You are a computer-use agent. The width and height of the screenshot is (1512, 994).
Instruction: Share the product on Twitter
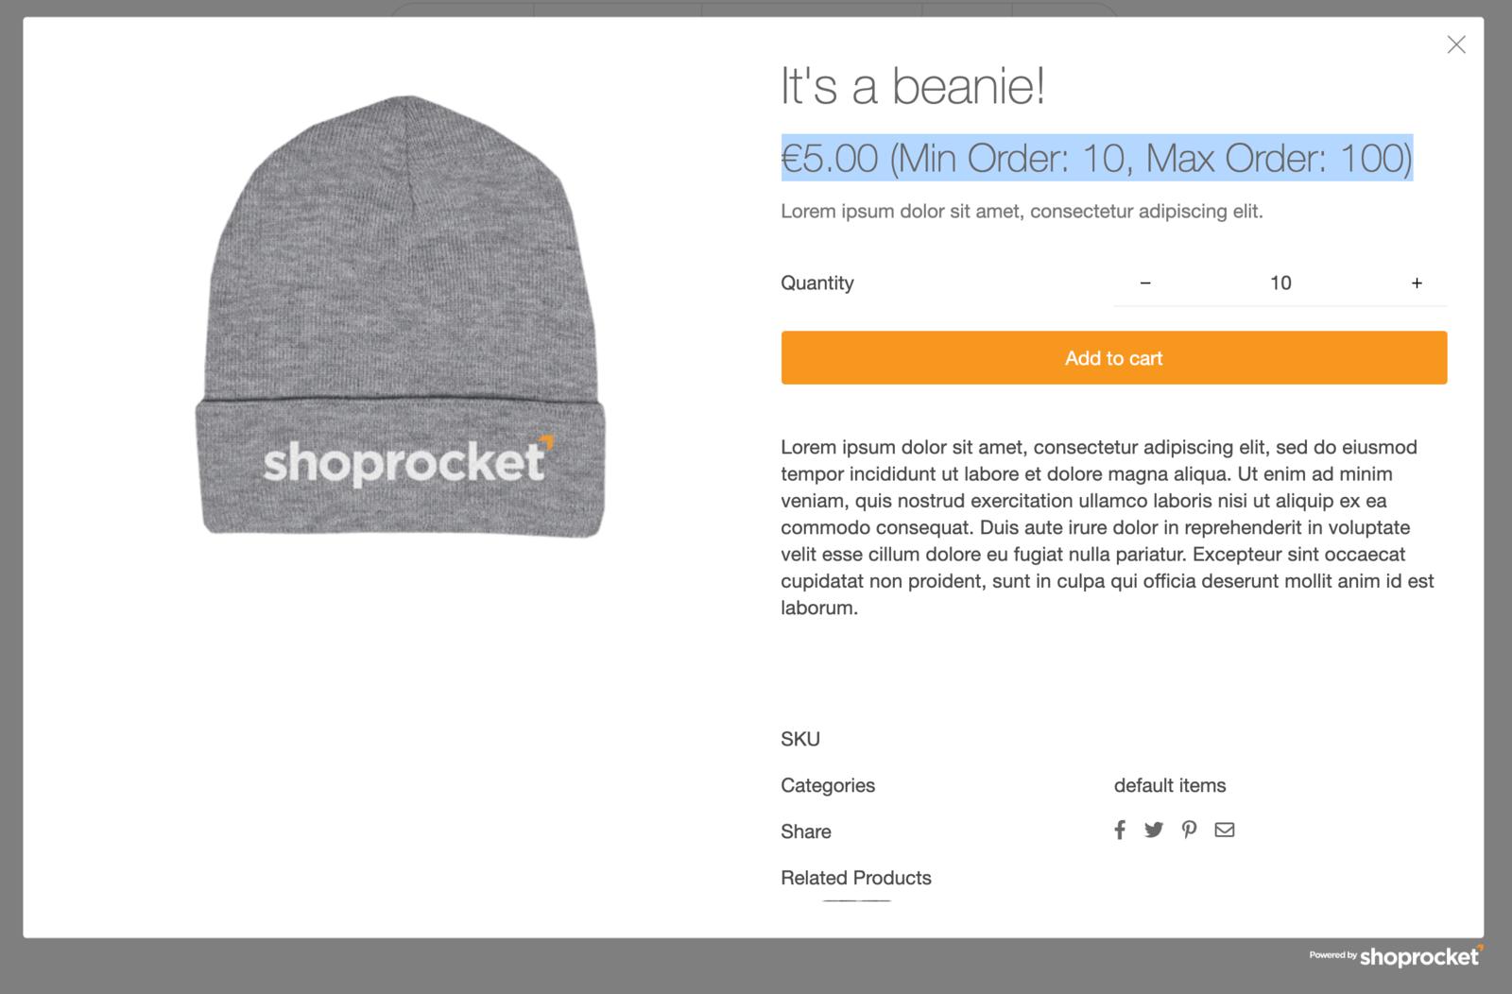[1154, 831]
